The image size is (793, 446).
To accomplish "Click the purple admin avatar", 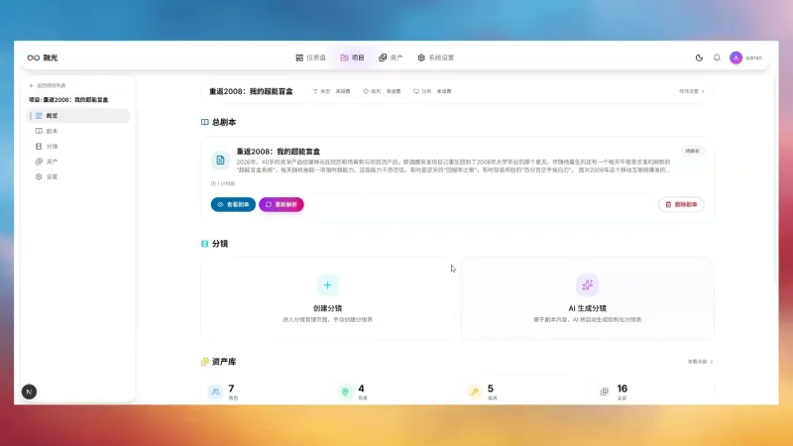I will click(x=736, y=57).
